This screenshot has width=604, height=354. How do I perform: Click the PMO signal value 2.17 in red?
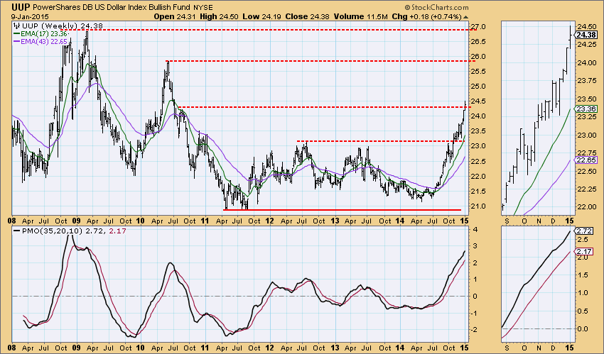(x=117, y=231)
